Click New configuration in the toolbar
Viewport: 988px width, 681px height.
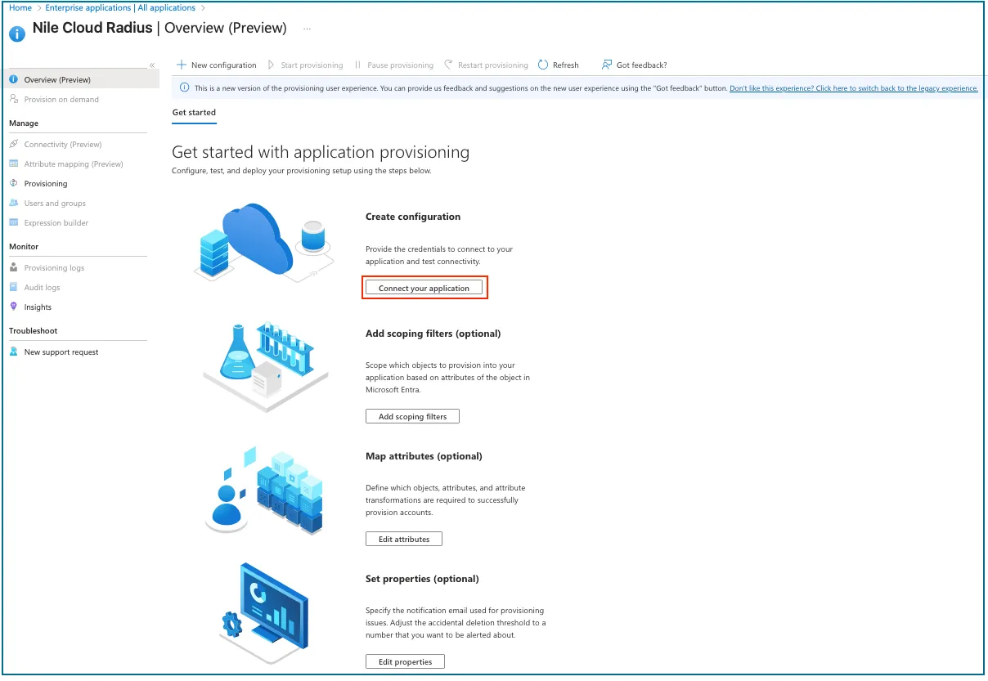coord(223,65)
